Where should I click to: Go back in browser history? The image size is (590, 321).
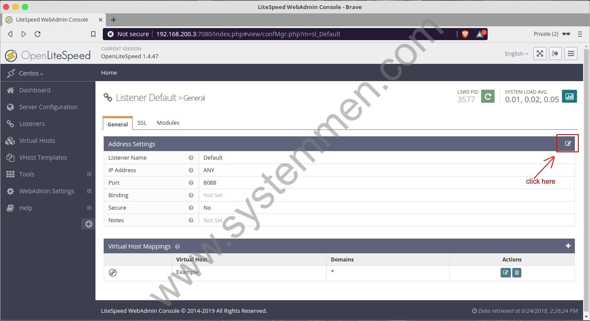10,34
